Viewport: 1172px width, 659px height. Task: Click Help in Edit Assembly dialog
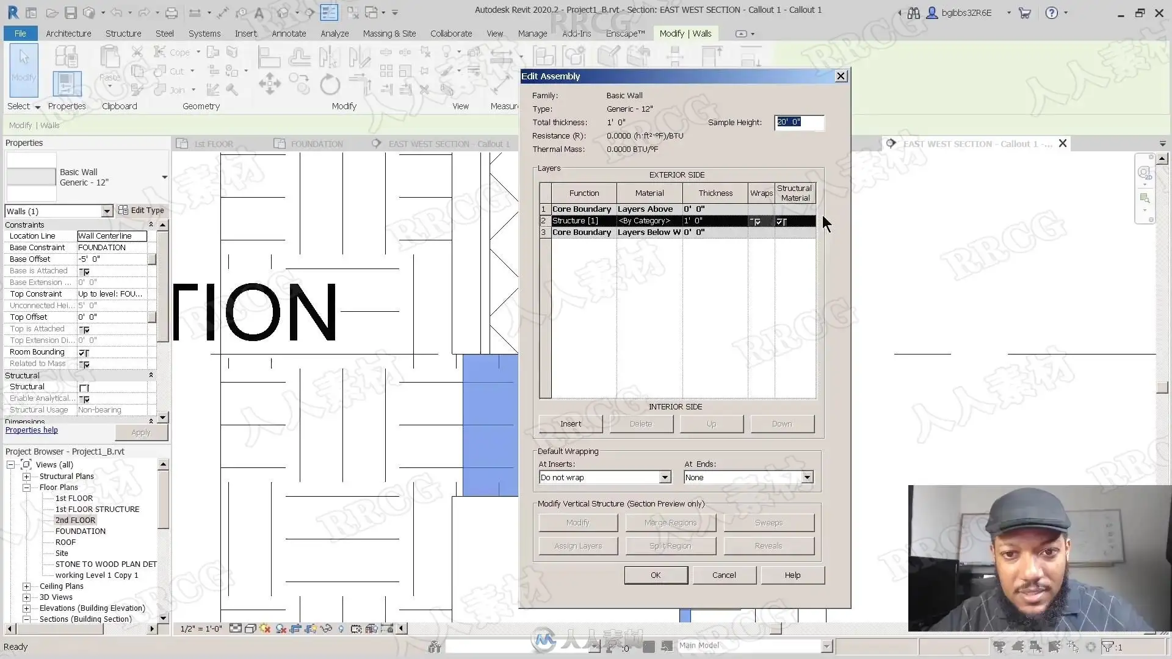coord(792,575)
